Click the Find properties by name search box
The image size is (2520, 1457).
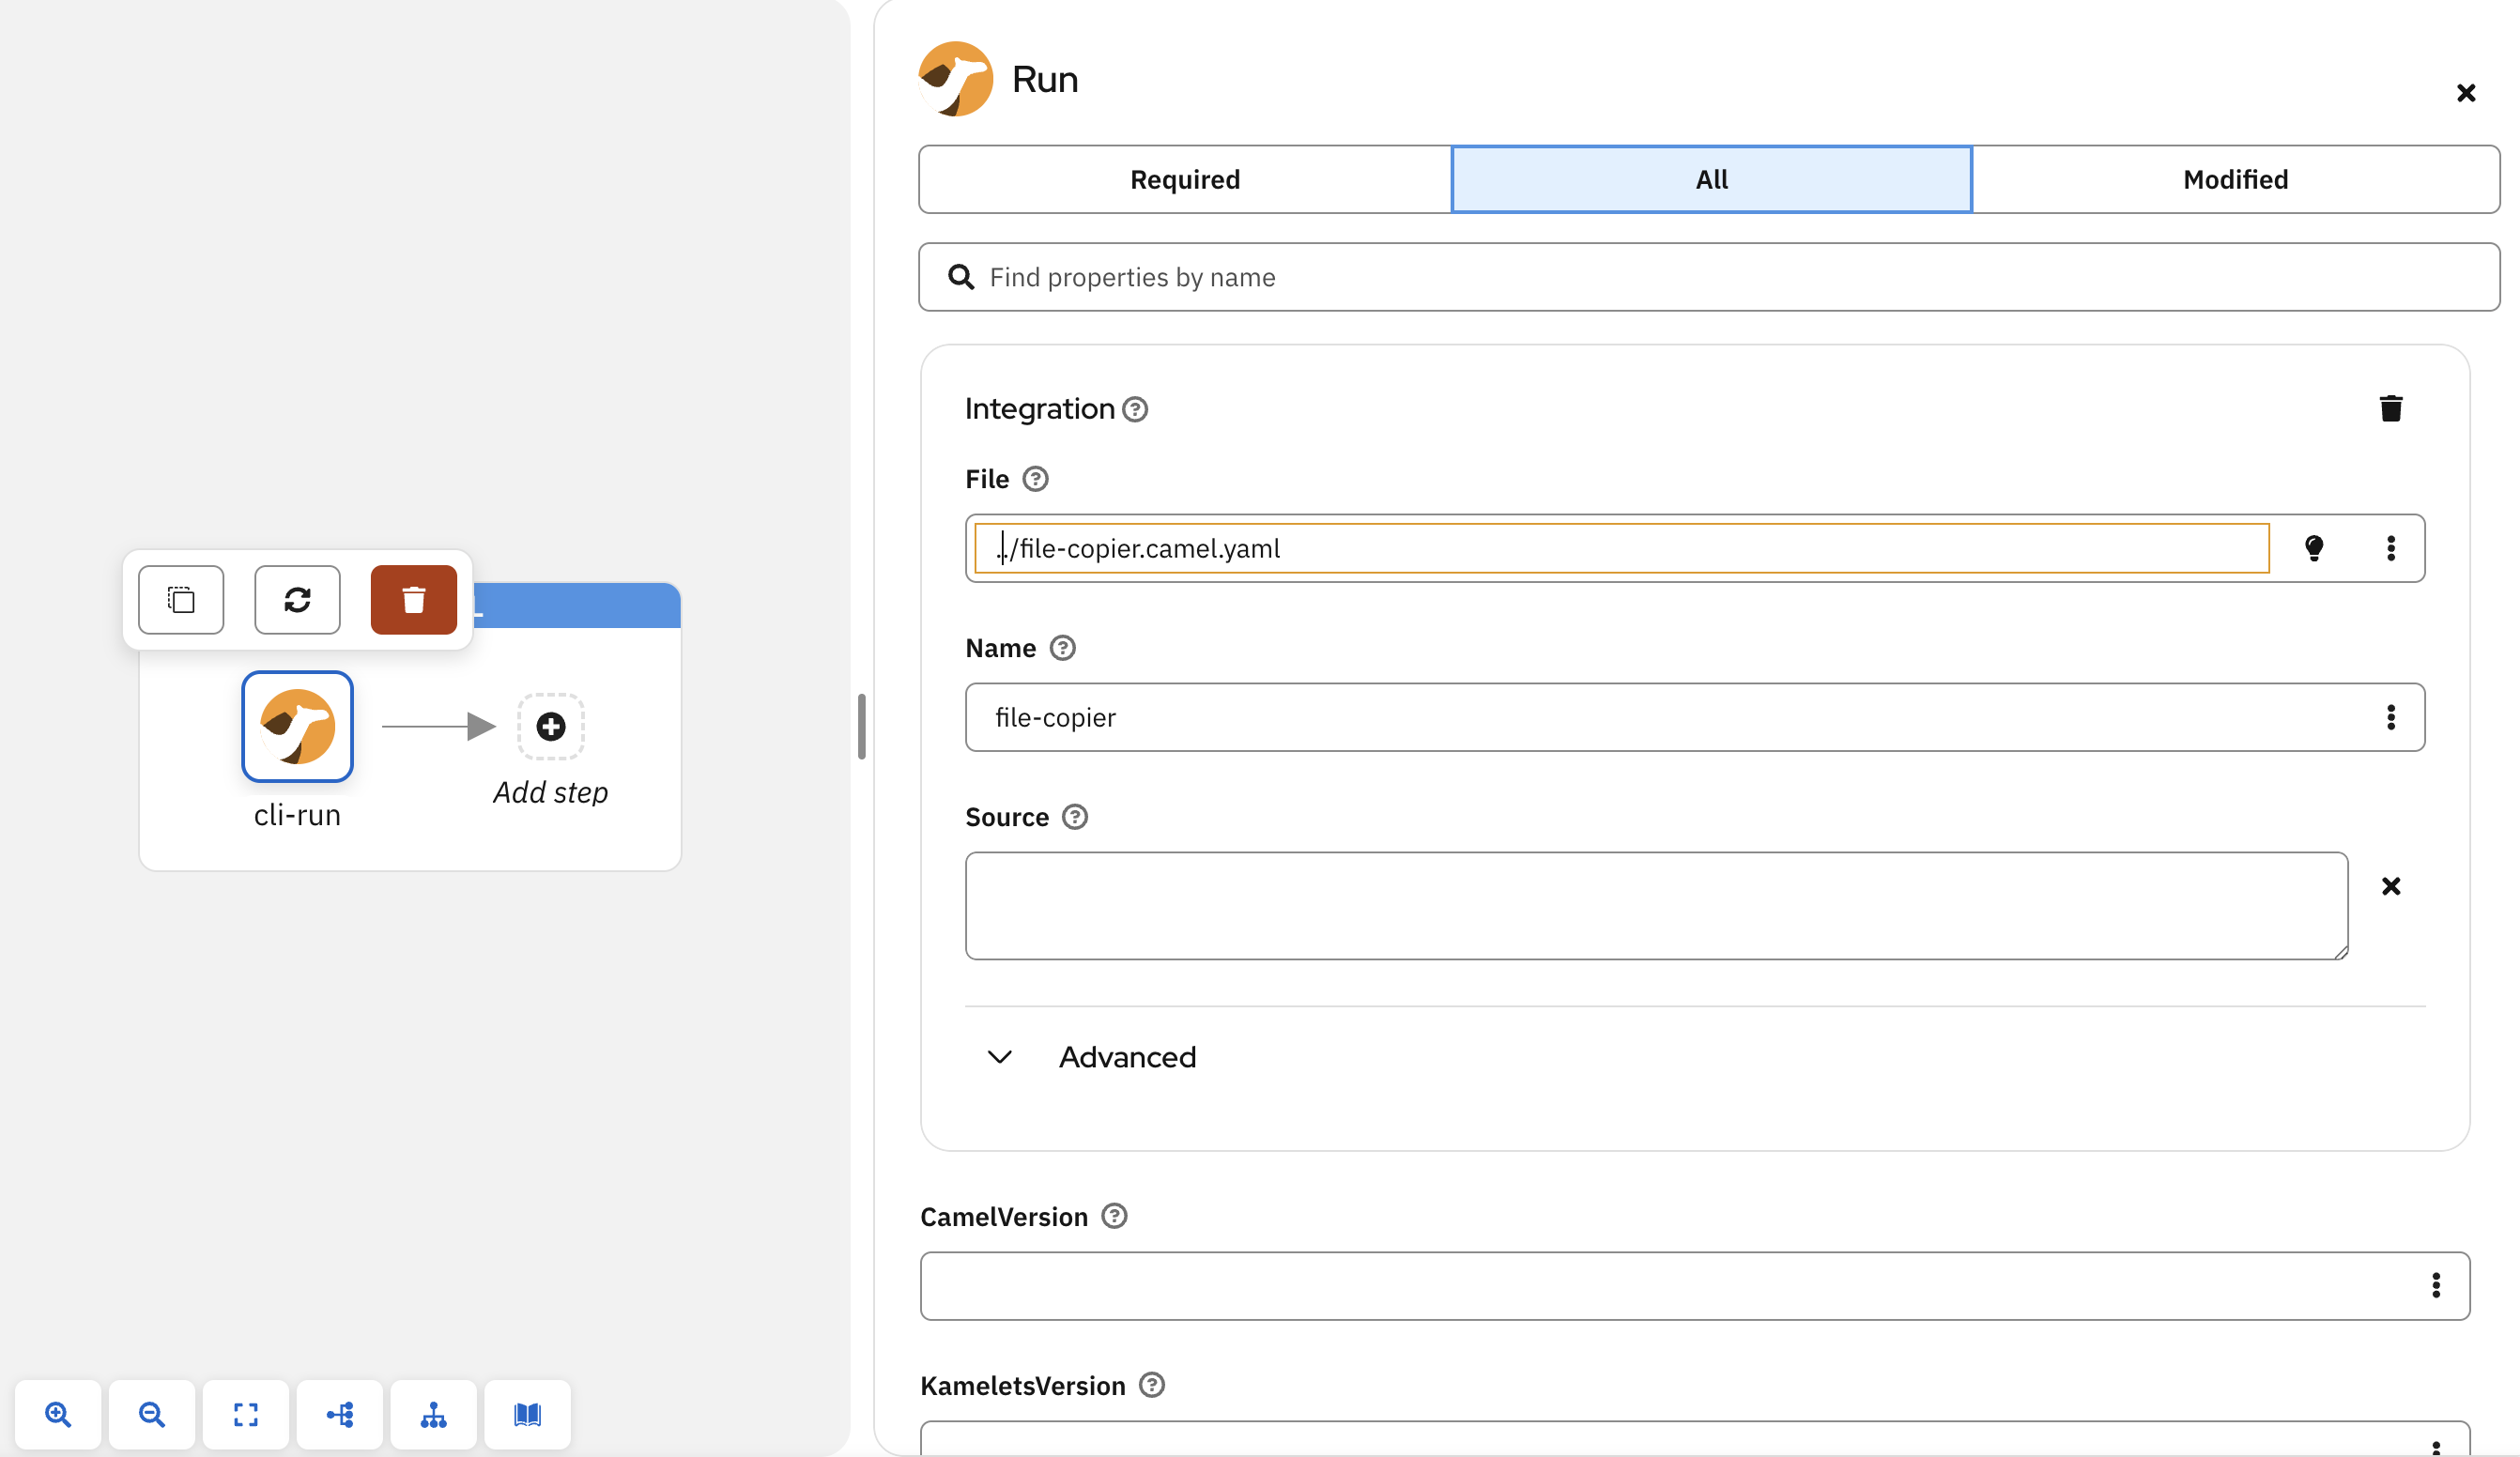pyautogui.click(x=1708, y=277)
